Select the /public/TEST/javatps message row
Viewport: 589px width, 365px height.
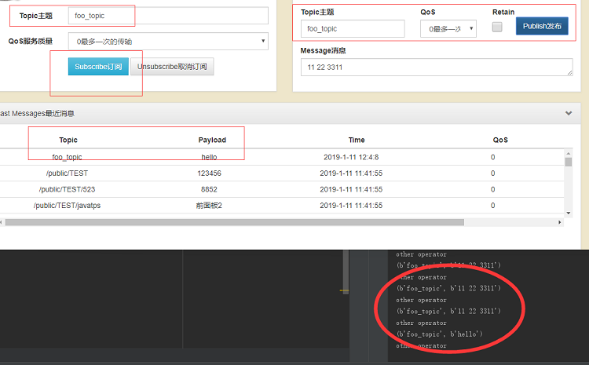tap(282, 206)
